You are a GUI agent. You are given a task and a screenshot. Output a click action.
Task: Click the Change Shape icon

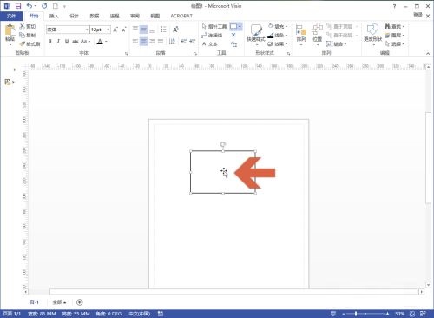372,30
